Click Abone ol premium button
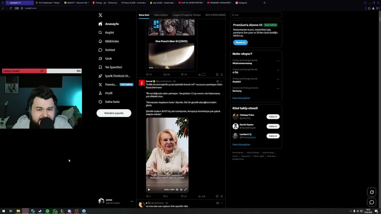 [240, 43]
